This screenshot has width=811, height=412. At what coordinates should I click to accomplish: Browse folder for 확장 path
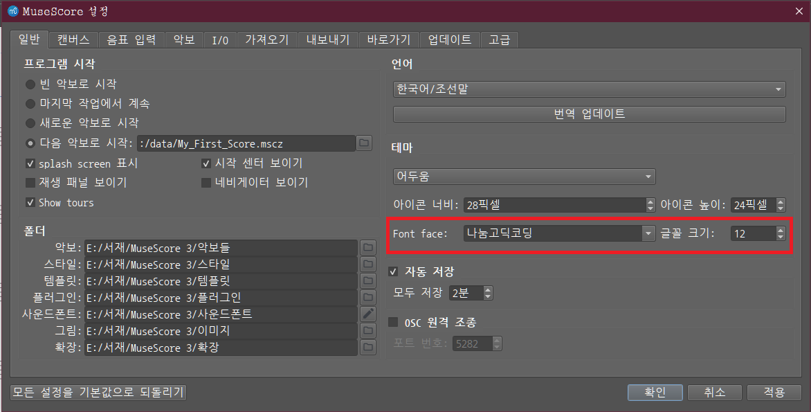tap(367, 347)
